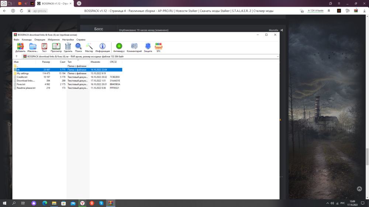Sort files by Размер column header
369x207 pixels.
pos(46,62)
